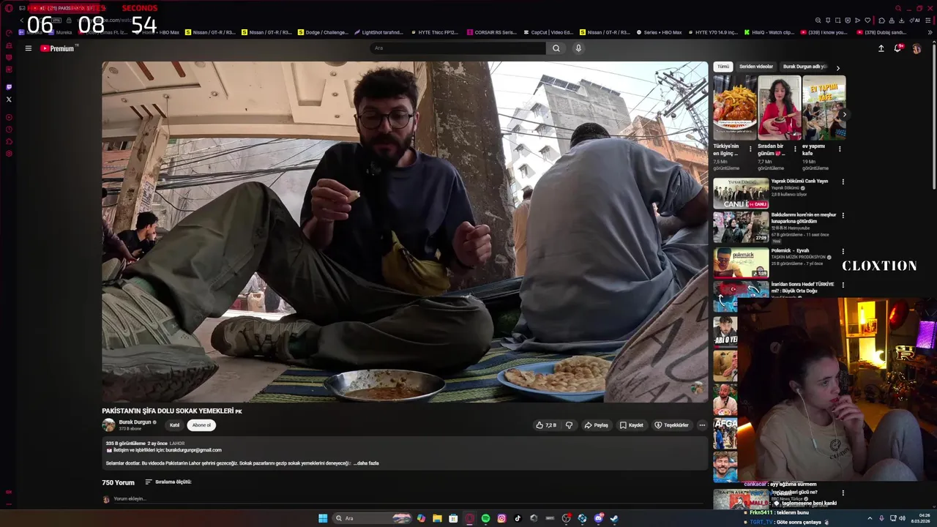This screenshot has width=937, height=527.
Task: Open the system volume tray icon
Action: [x=902, y=518]
